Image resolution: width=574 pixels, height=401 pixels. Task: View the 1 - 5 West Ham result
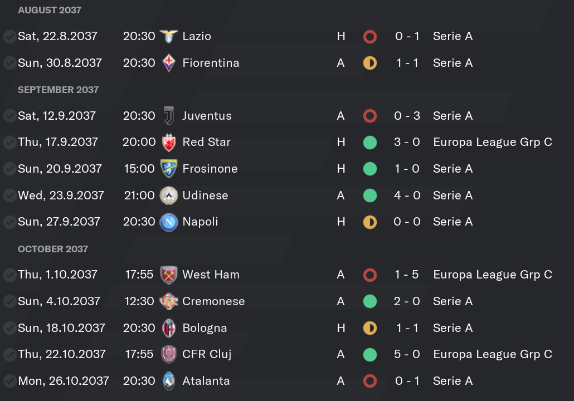click(x=406, y=275)
